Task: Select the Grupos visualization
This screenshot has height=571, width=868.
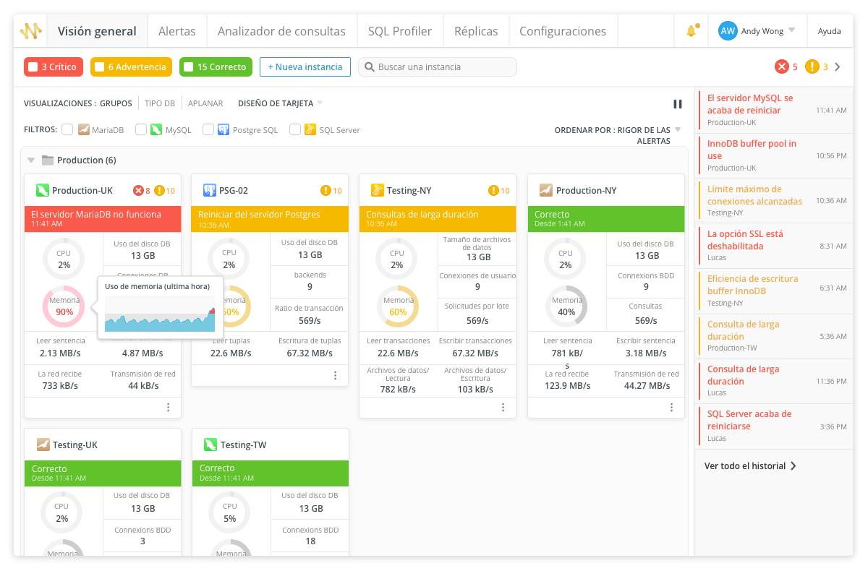Action: coord(116,103)
